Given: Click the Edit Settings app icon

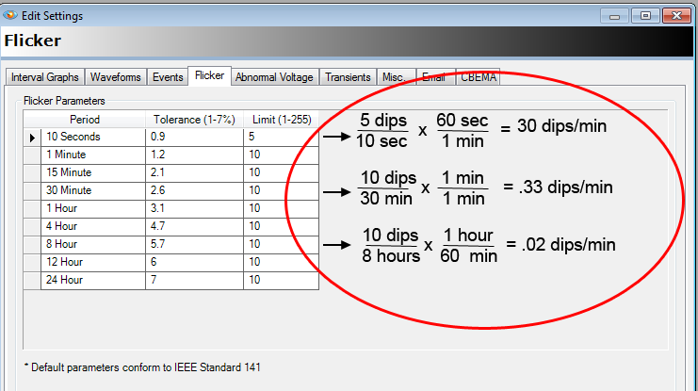Looking at the screenshot, I should (x=9, y=14).
